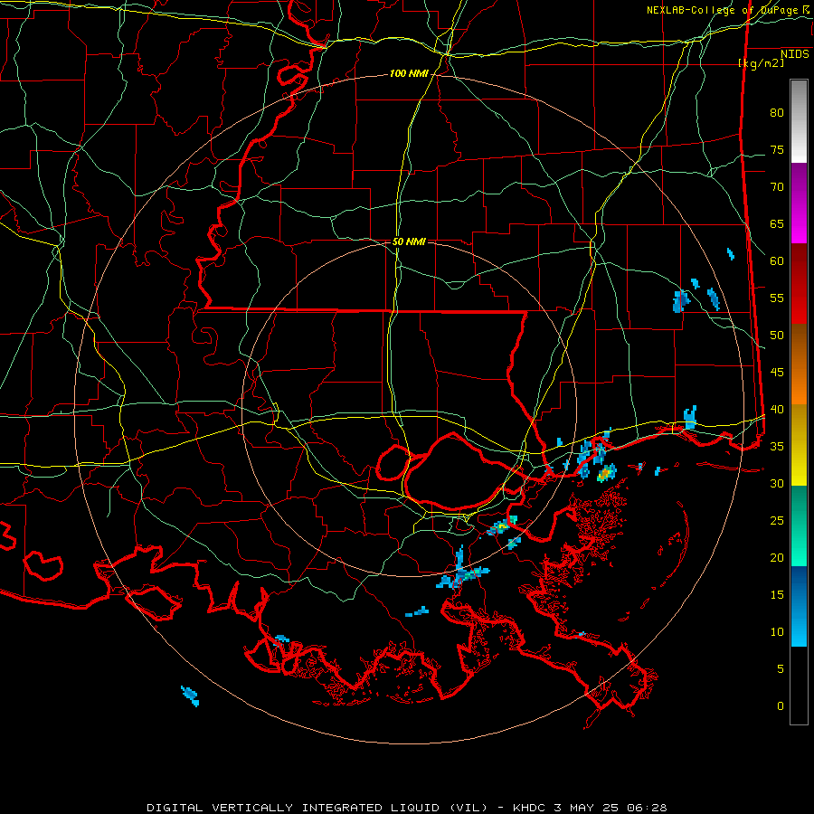The height and width of the screenshot is (814, 814).
Task: Click the isolated blue echo in far southwest
Action: [190, 696]
